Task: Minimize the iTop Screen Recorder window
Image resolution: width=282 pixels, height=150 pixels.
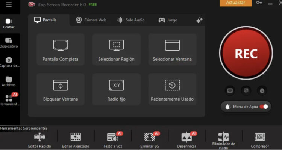Action: (270, 4)
